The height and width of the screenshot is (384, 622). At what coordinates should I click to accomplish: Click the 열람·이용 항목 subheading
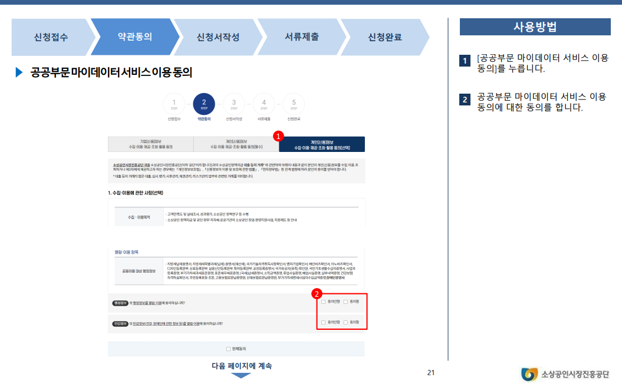(127, 252)
